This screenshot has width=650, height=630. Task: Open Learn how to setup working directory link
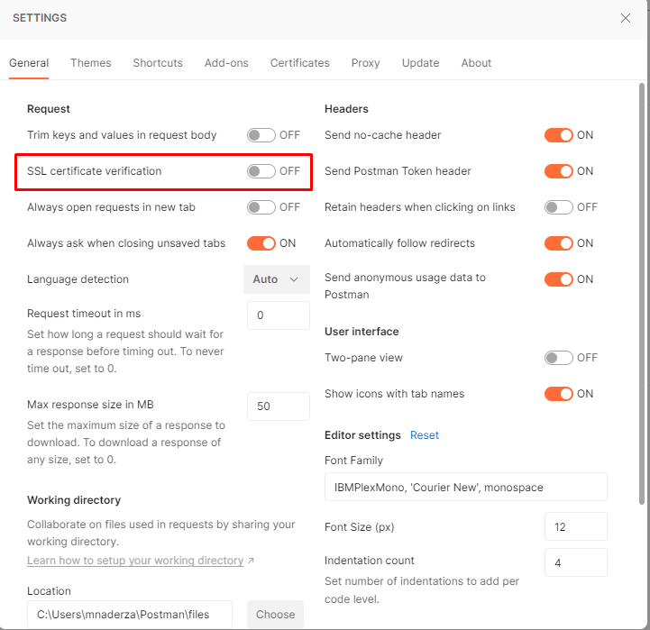point(135,561)
